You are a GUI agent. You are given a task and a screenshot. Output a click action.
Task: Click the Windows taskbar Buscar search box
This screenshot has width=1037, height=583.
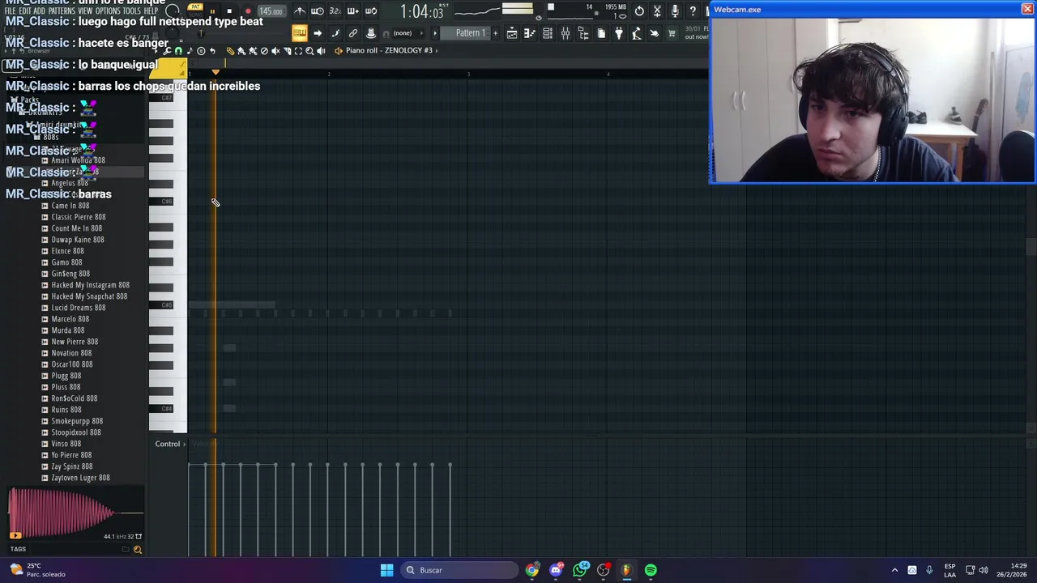[x=459, y=570]
